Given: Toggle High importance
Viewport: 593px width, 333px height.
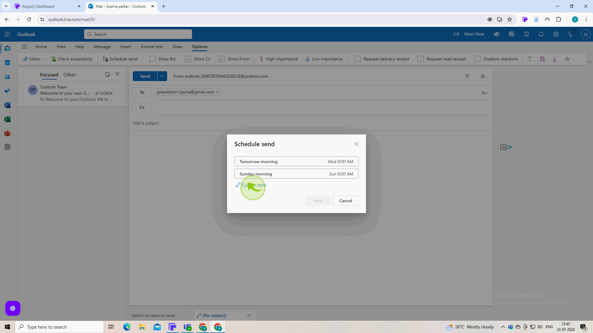Looking at the screenshot, I should coord(278,59).
